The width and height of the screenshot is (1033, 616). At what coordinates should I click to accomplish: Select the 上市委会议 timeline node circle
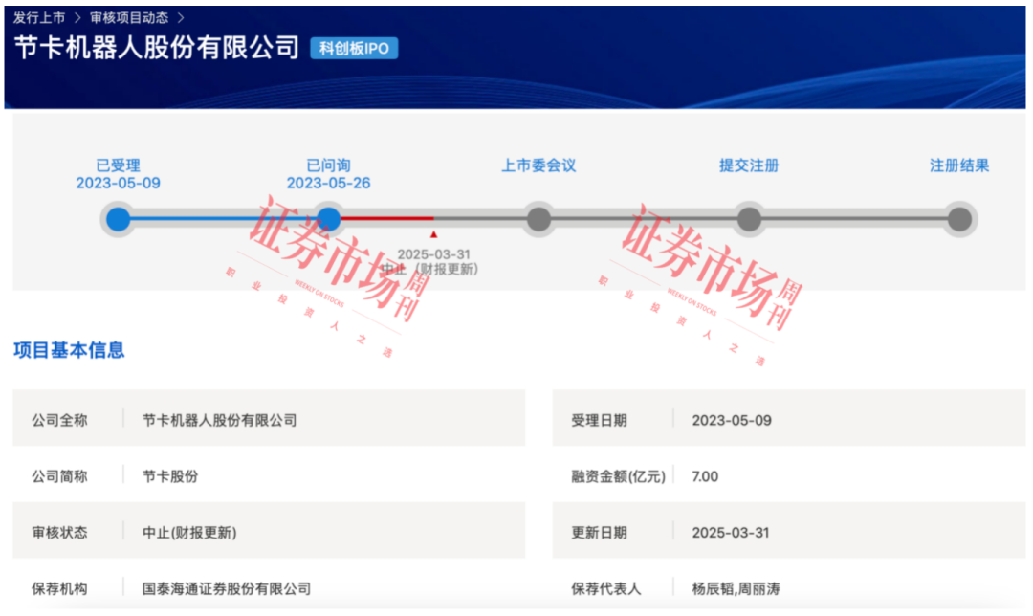(x=538, y=219)
